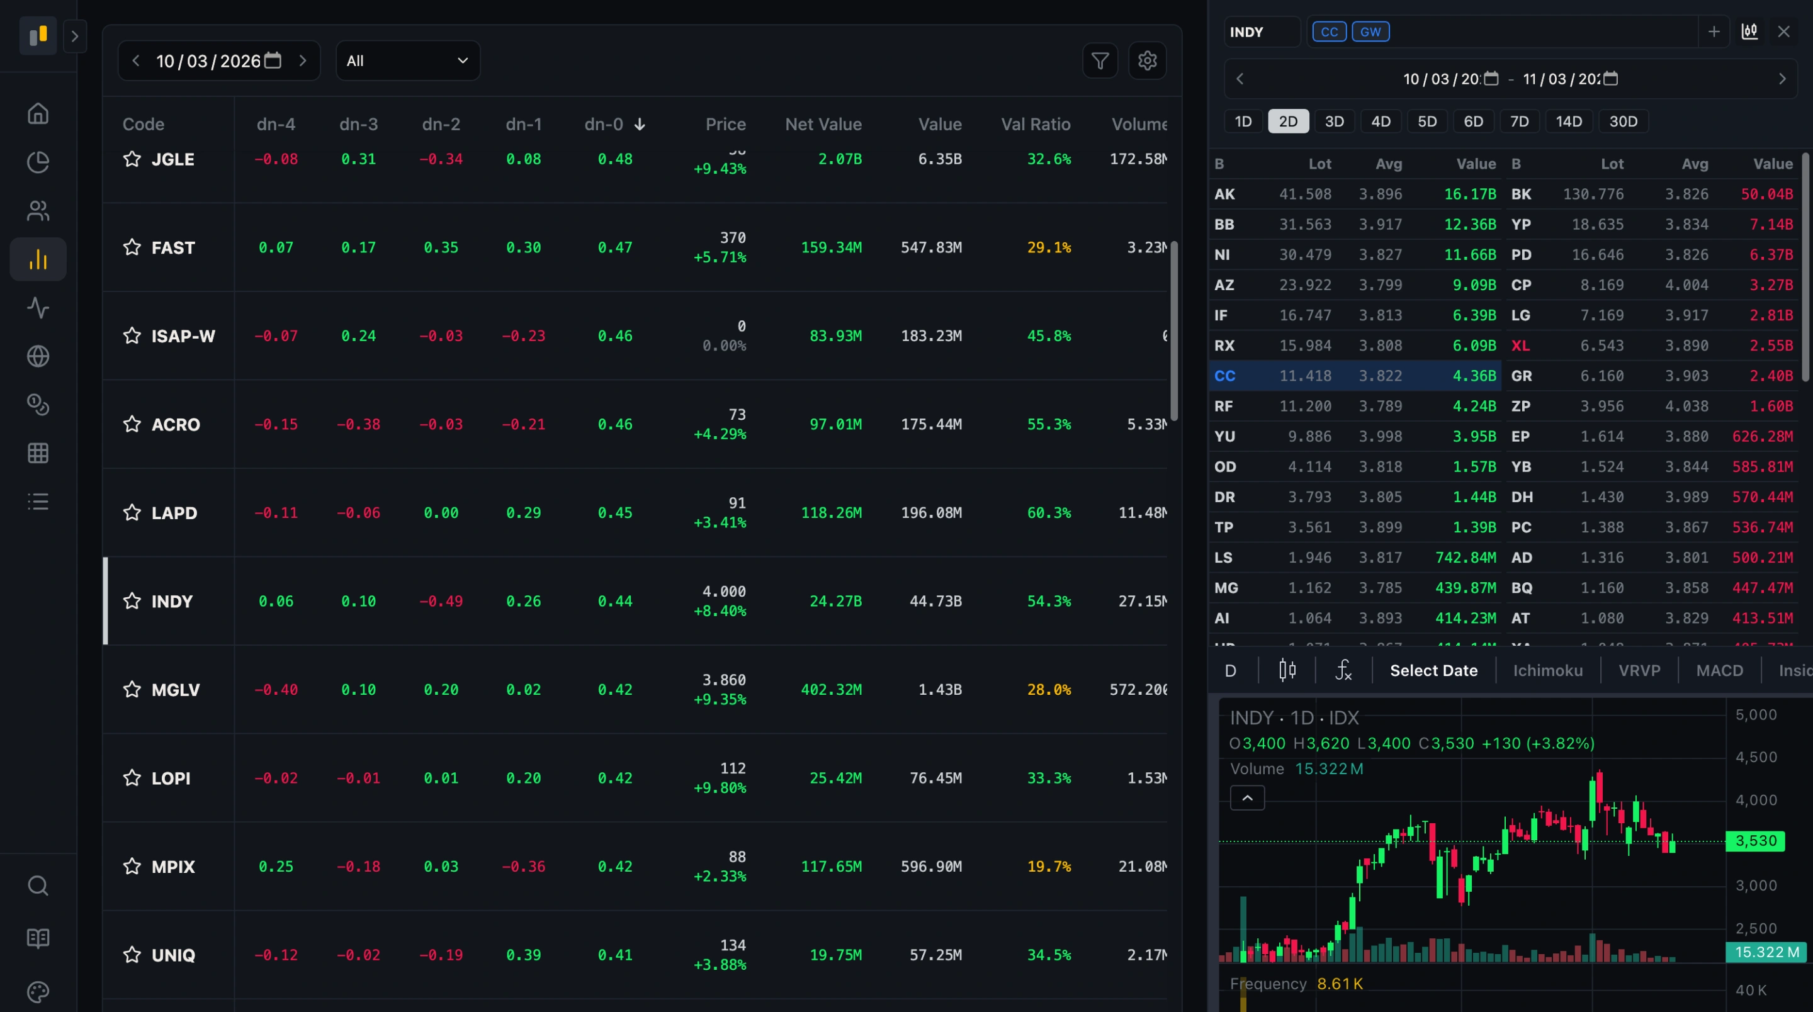Star the FAST ticker as favorite
This screenshot has width=1813, height=1012.
pyautogui.click(x=132, y=247)
